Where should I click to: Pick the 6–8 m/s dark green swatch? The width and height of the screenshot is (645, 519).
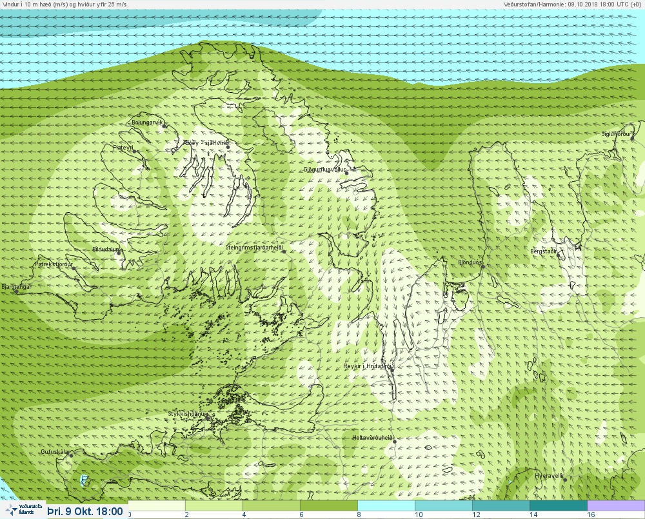click(329, 505)
